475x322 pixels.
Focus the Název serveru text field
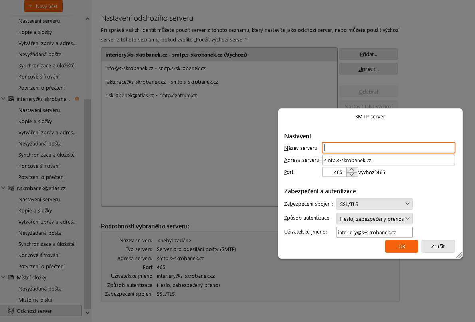coord(388,148)
